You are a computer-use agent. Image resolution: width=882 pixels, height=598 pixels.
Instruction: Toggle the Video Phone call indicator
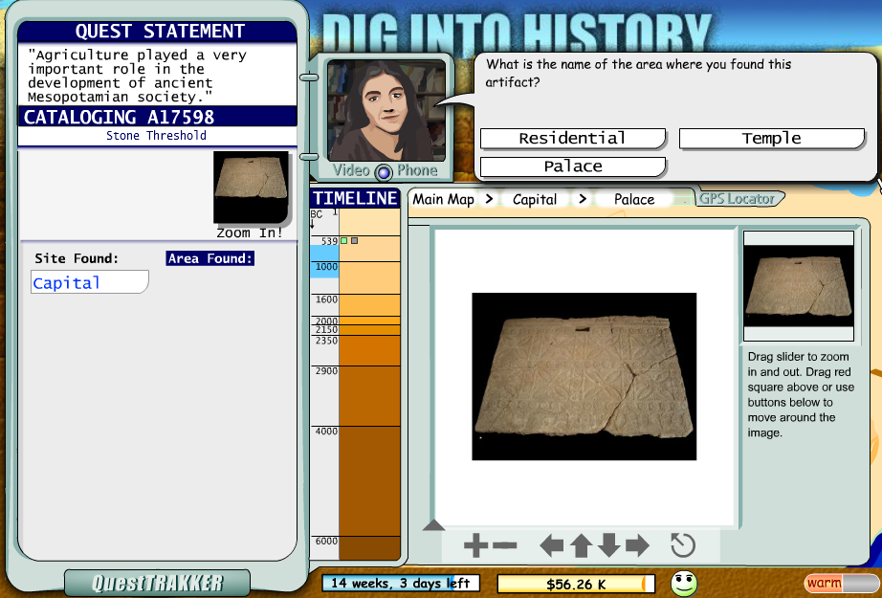click(x=383, y=172)
